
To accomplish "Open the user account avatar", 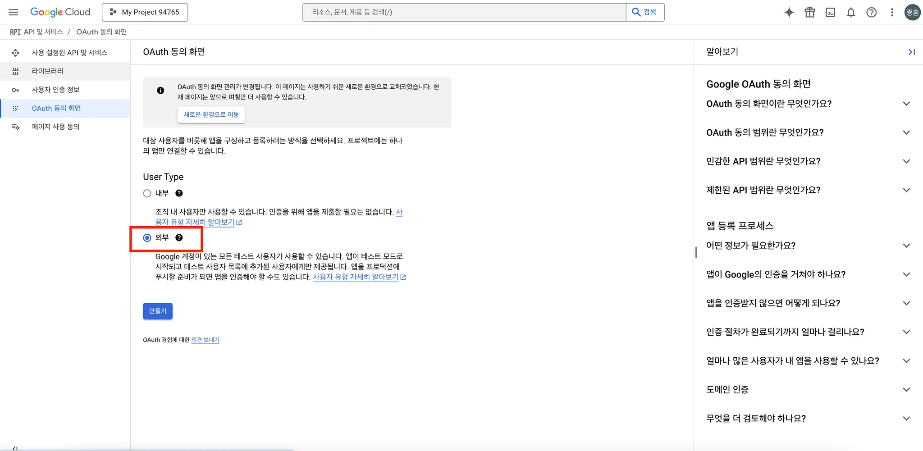I will [913, 12].
